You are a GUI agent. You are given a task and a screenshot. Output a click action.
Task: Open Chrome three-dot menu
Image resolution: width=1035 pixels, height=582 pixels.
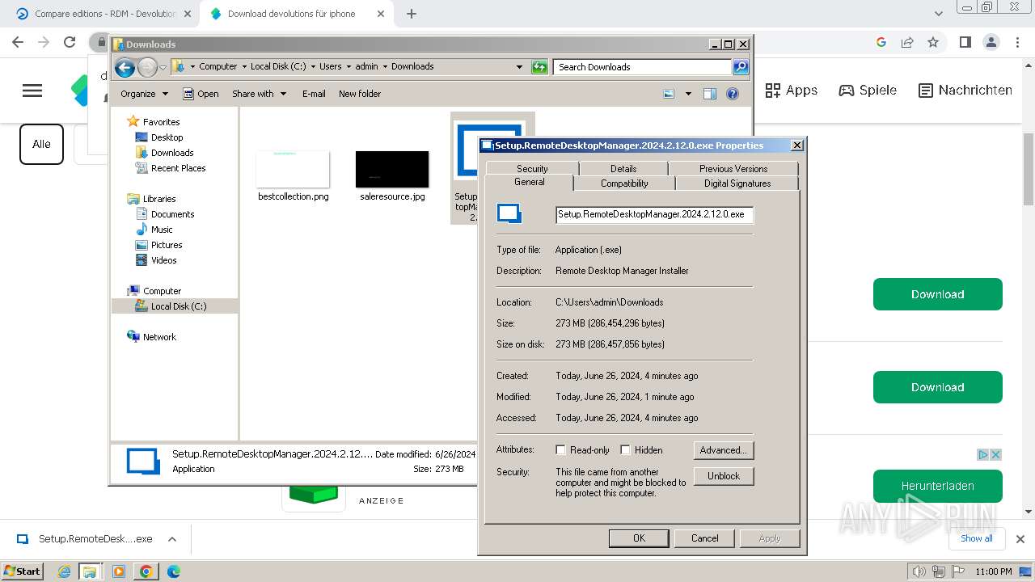(1016, 42)
